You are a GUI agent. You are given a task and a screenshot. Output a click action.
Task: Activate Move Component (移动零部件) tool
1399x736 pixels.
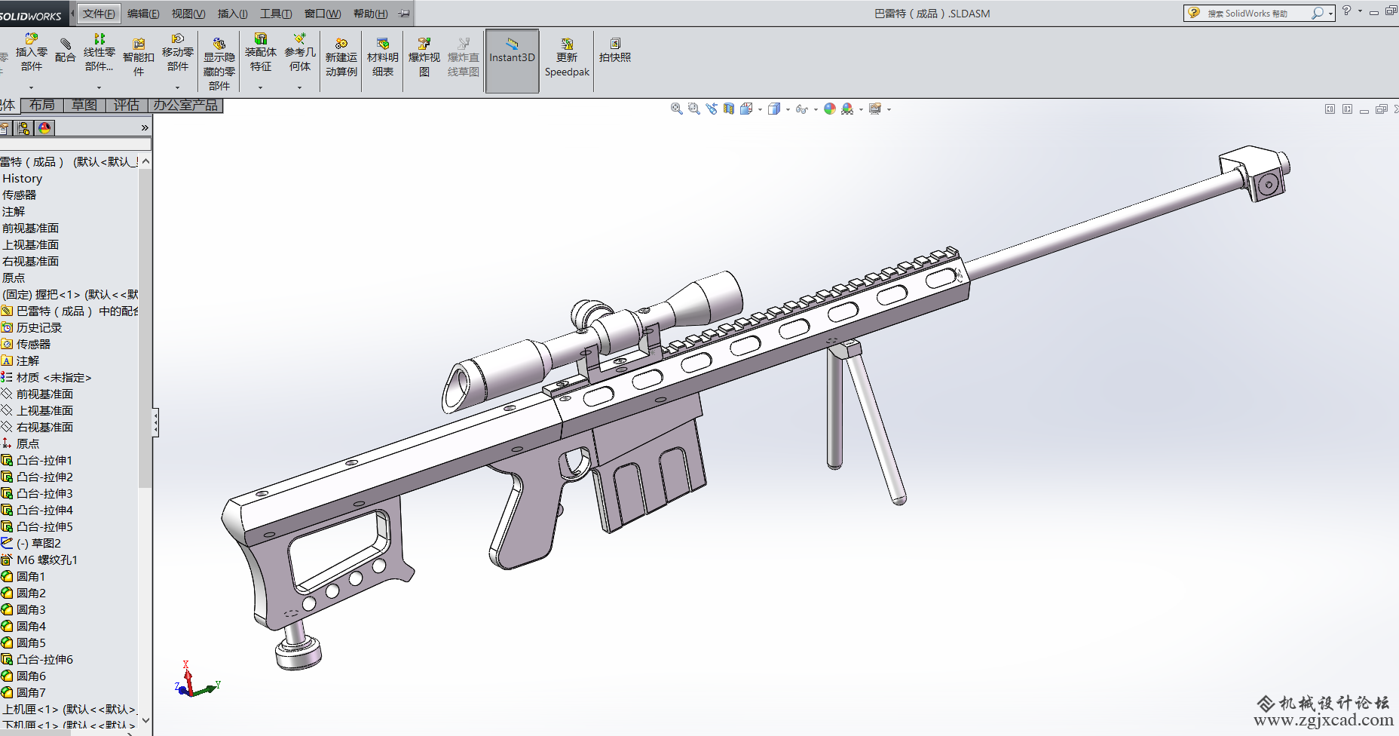[x=178, y=53]
